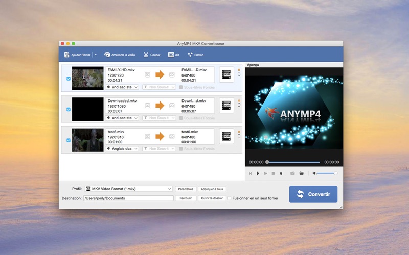The image size is (409, 255).
Task: Open audio track dropdown for Downloaded.mkv
Action: 122,118
